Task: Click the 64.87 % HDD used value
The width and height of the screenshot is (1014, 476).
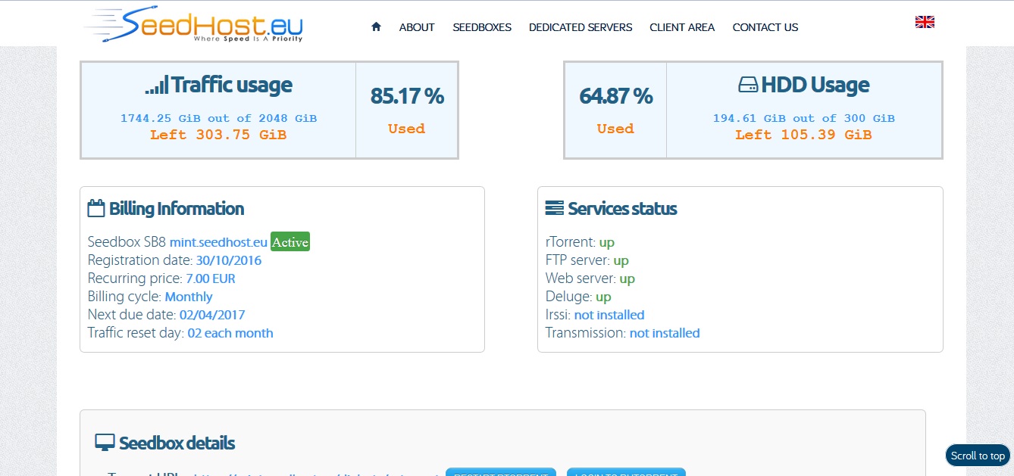Action: click(615, 96)
